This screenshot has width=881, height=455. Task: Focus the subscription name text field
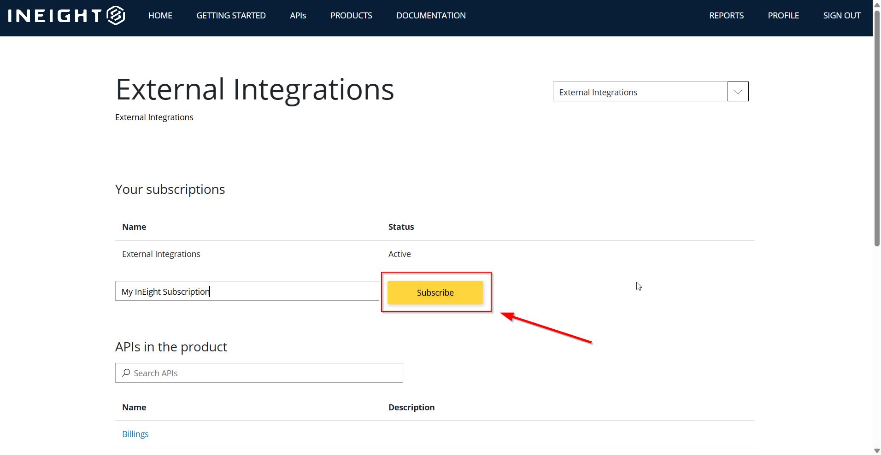247,291
